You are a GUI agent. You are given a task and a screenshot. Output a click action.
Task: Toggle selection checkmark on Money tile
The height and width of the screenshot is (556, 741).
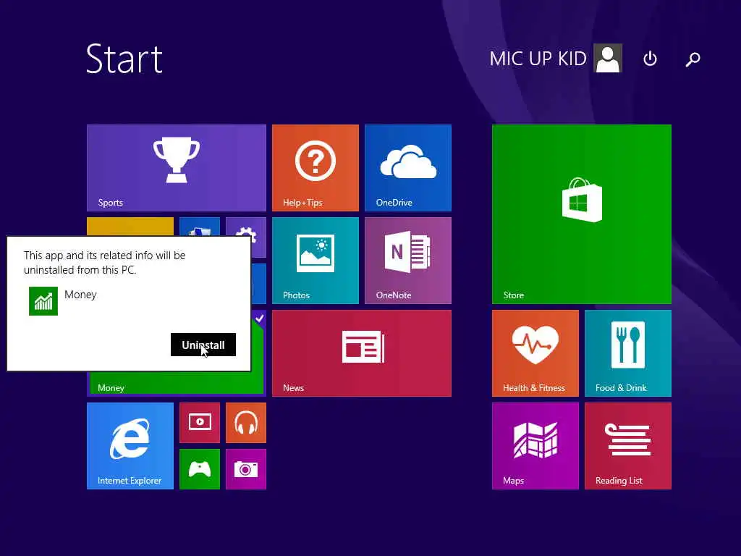tap(260, 319)
